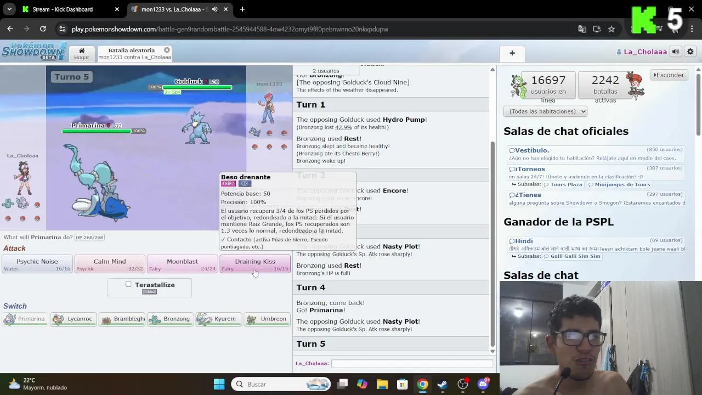
Task: Join the Hindi chat room
Action: coord(596,245)
